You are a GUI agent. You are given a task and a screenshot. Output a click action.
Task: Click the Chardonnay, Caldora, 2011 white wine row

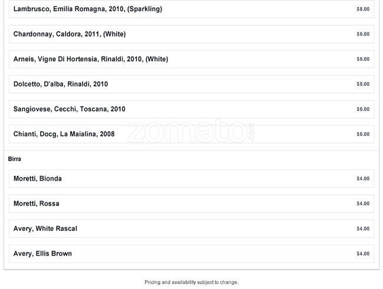(70, 34)
